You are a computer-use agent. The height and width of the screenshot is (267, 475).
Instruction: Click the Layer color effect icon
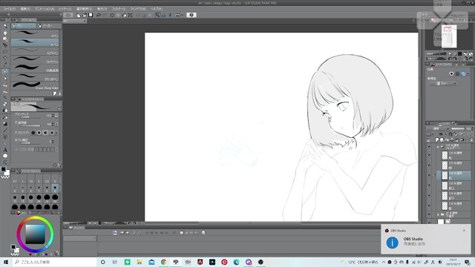tap(463, 73)
